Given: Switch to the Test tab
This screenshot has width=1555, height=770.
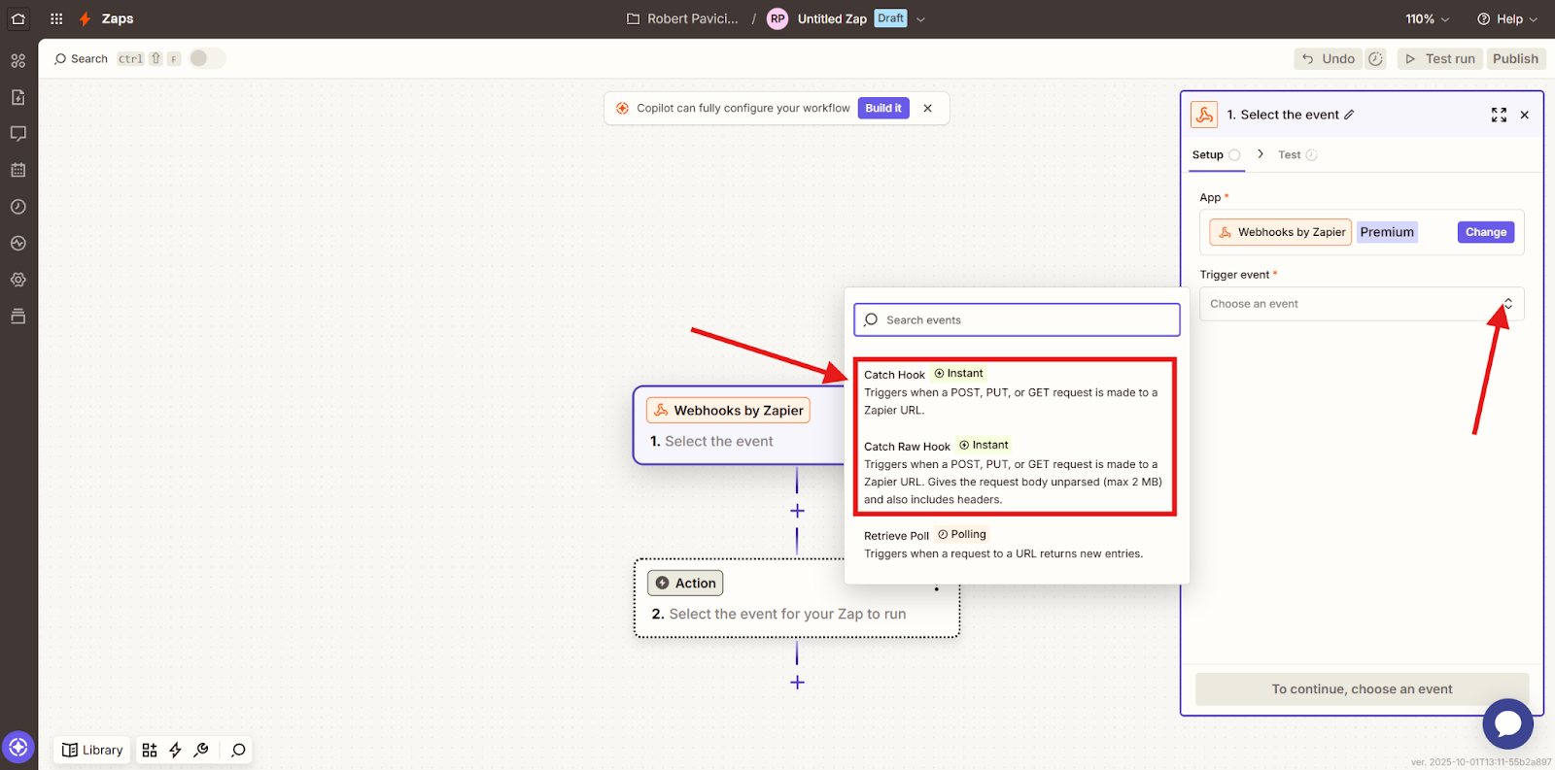Looking at the screenshot, I should (x=1297, y=155).
